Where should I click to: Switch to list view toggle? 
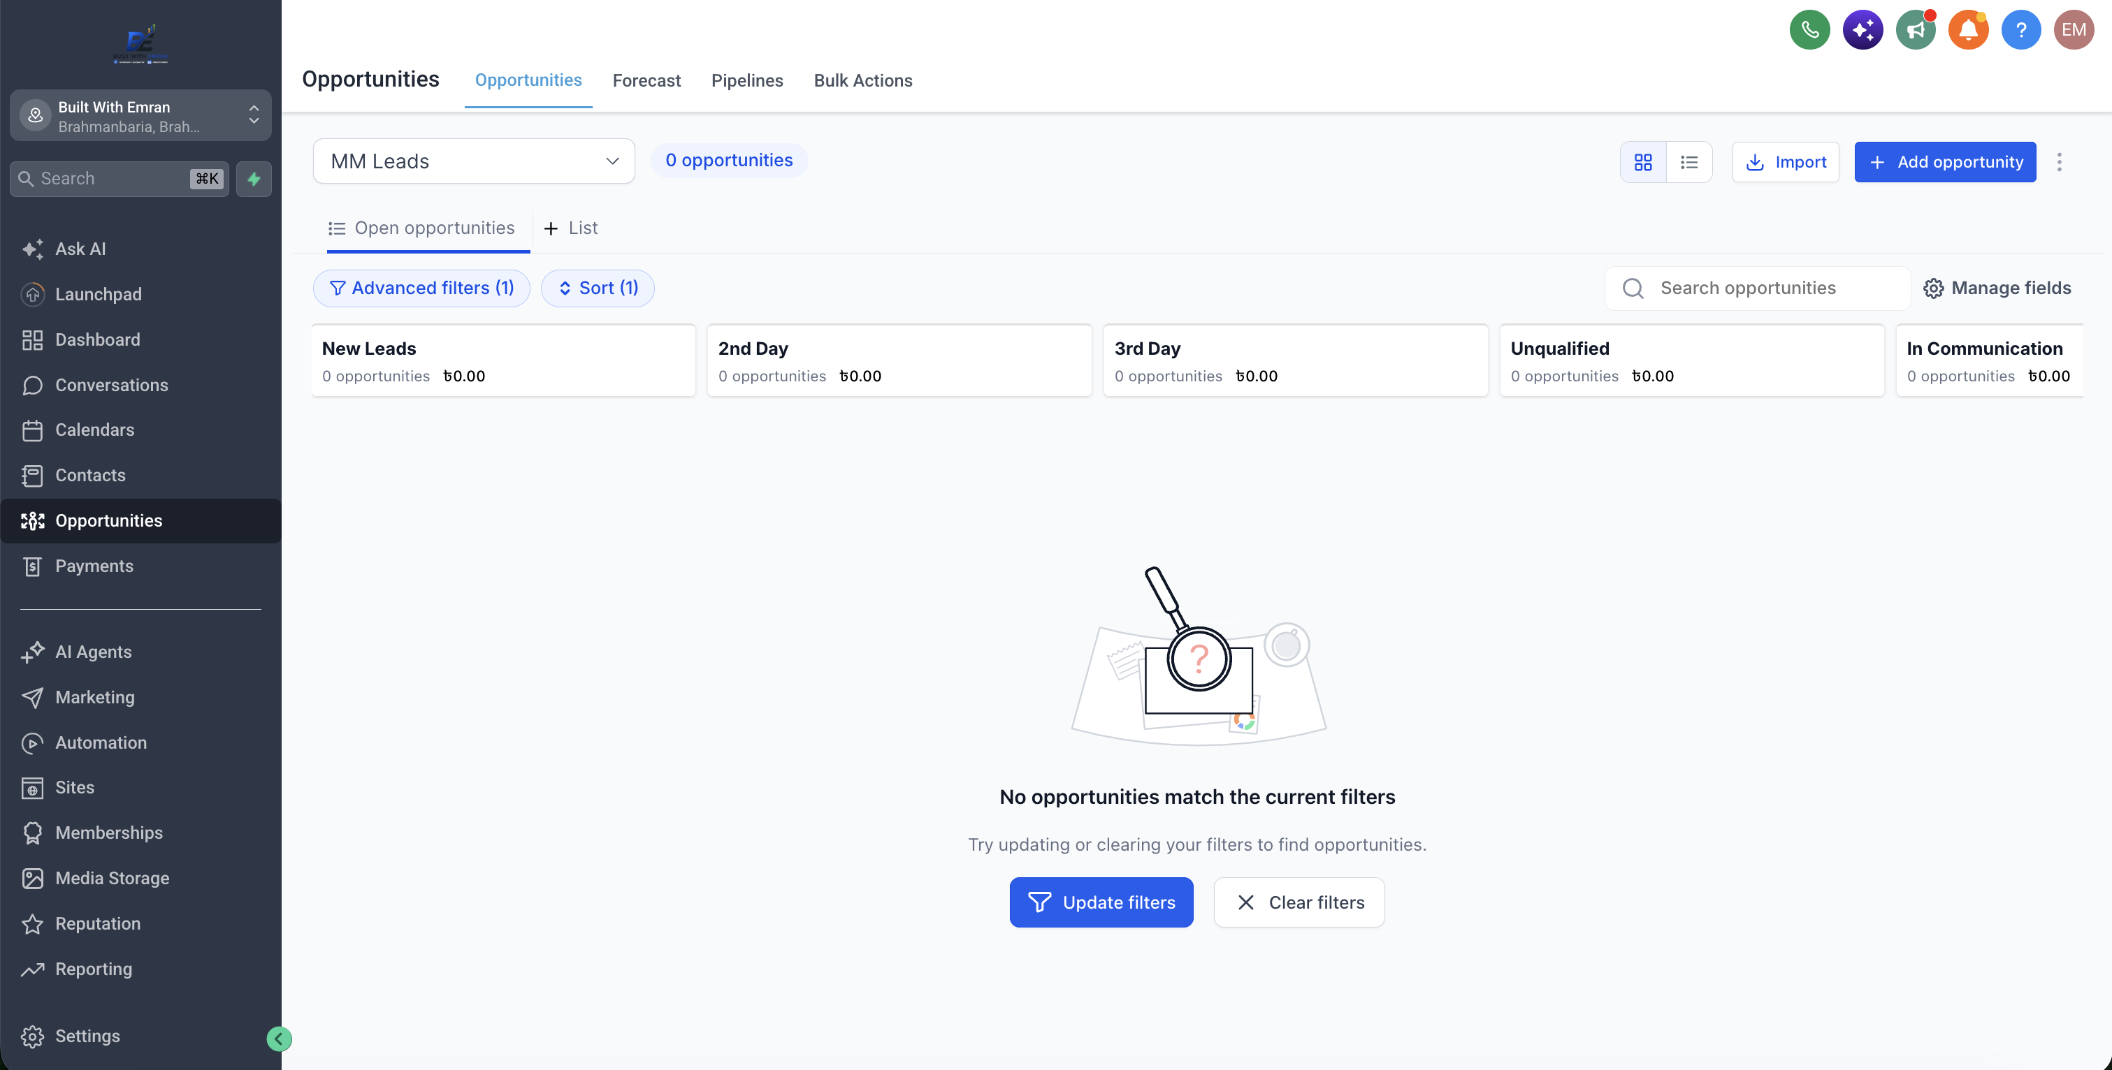[x=1689, y=162]
